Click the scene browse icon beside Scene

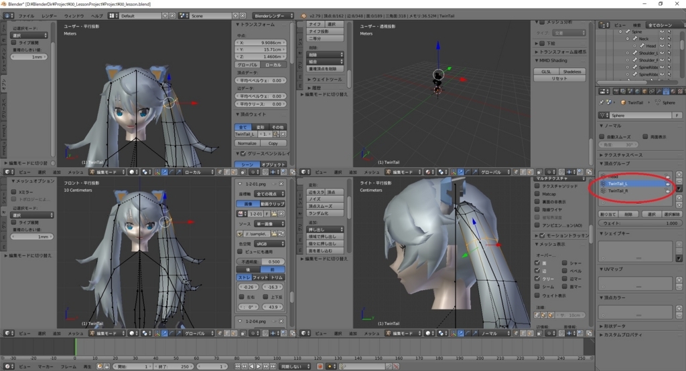tap(185, 16)
